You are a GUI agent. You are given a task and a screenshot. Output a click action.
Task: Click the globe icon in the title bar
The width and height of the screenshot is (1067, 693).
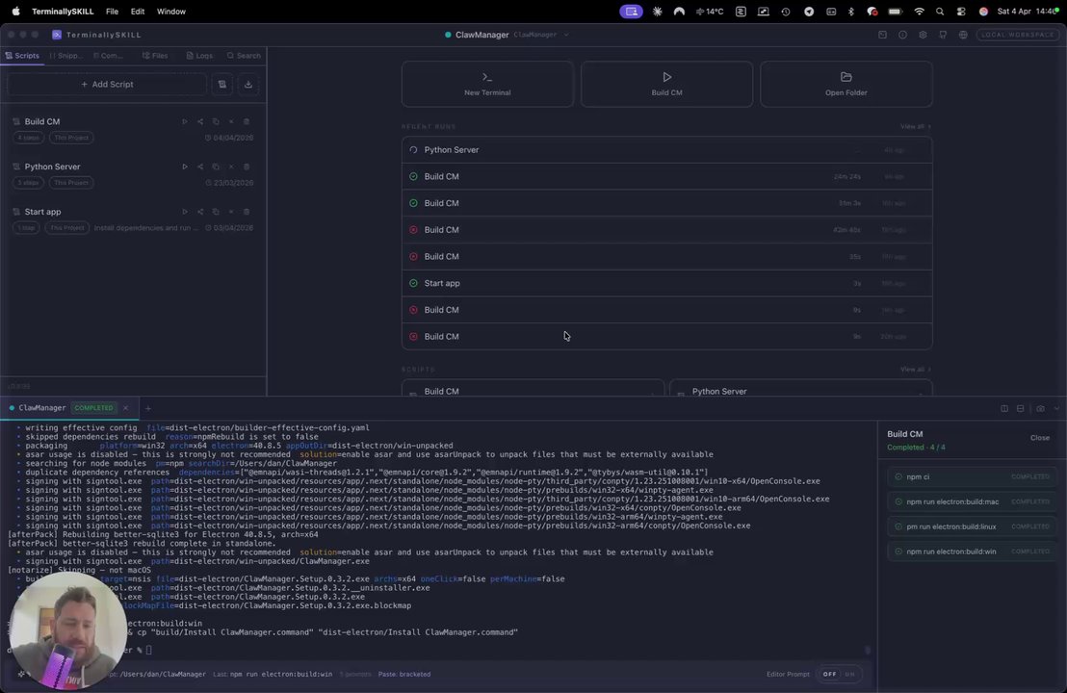(963, 35)
